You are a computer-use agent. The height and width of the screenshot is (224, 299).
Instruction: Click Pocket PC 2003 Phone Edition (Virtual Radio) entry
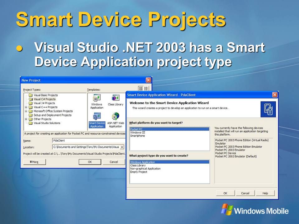click(x=242, y=142)
